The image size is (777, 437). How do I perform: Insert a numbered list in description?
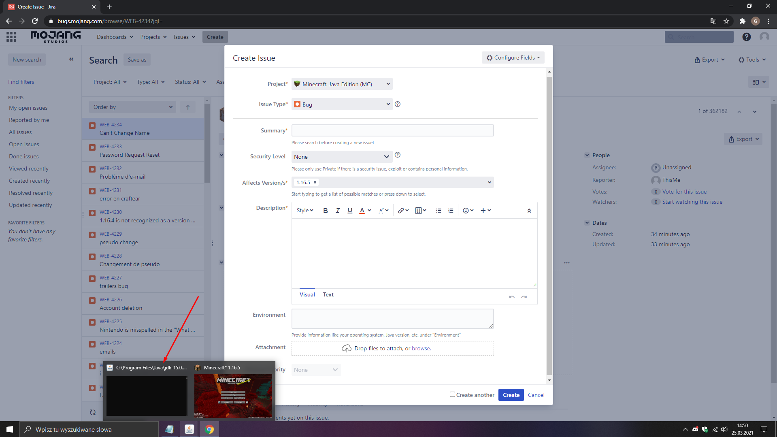pyautogui.click(x=451, y=211)
